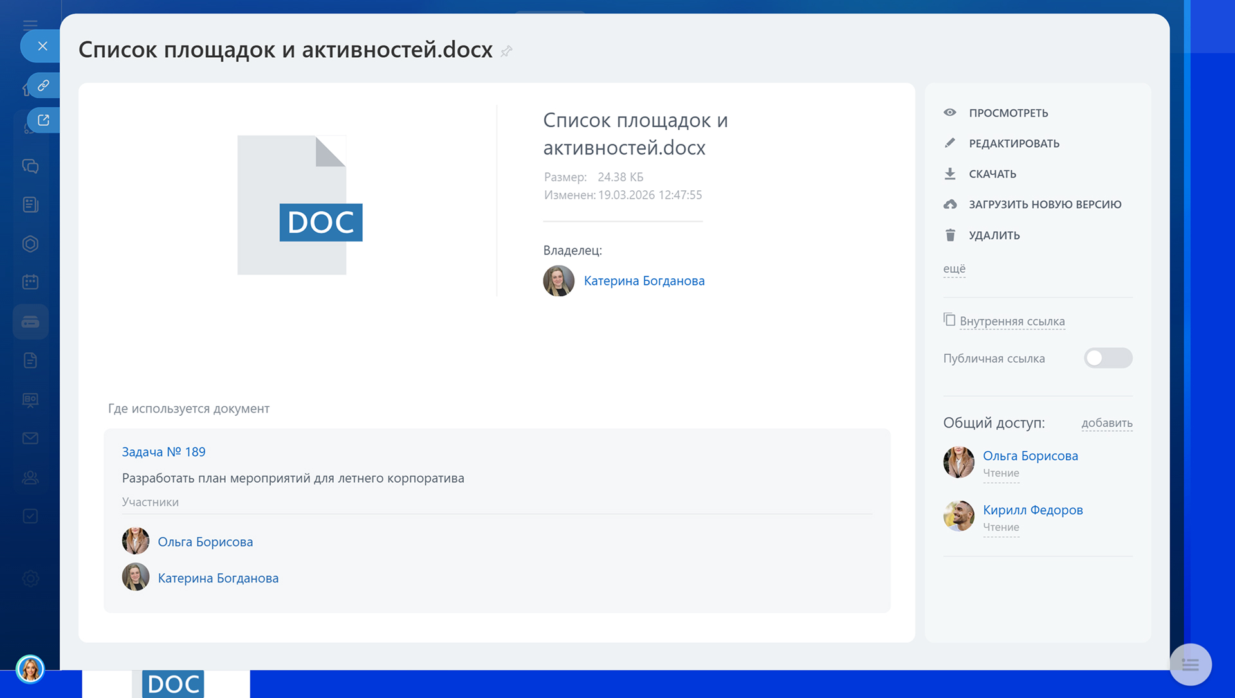Click the copy link icon on side panel

pyautogui.click(x=43, y=85)
